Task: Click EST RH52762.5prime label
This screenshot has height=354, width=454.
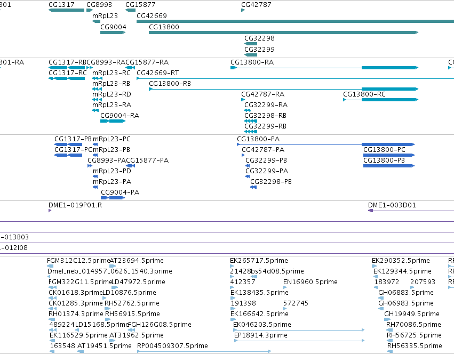Action: tap(132, 303)
